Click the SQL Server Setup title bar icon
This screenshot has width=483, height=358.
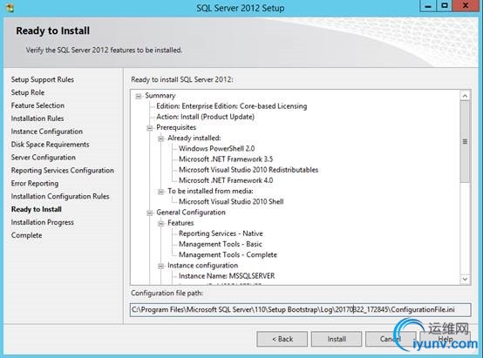tap(10, 8)
